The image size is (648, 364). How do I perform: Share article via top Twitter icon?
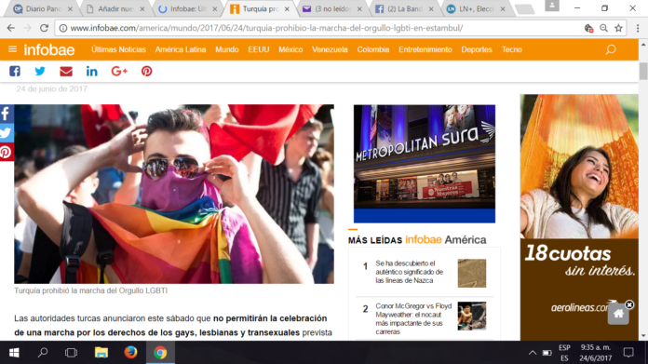40,71
